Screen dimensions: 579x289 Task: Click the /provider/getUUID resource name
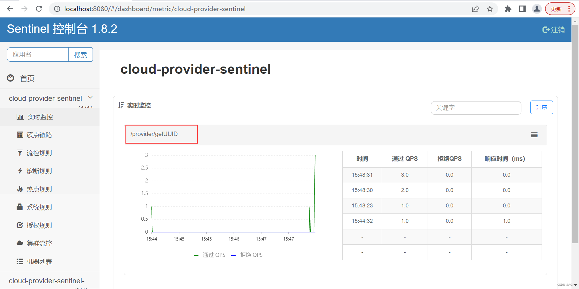154,134
